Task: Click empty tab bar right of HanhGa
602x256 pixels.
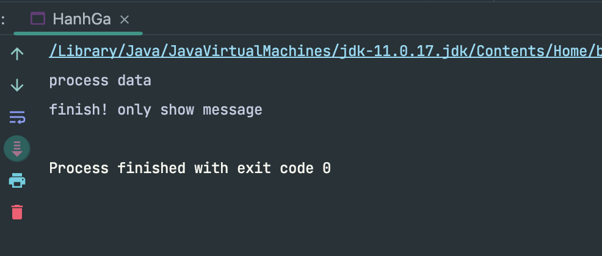Action: coord(366,20)
